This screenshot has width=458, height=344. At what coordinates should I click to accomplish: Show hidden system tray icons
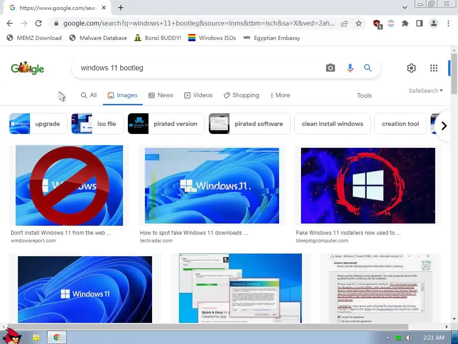387,338
